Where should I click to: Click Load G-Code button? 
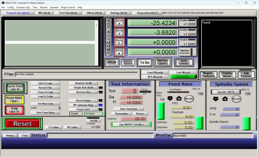pos(45,97)
